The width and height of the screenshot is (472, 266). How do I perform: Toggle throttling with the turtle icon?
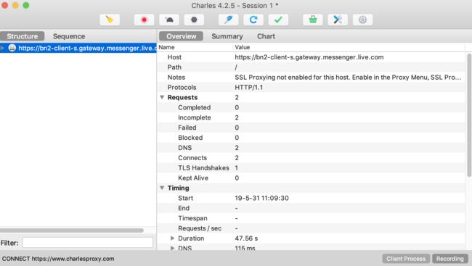[x=169, y=20]
